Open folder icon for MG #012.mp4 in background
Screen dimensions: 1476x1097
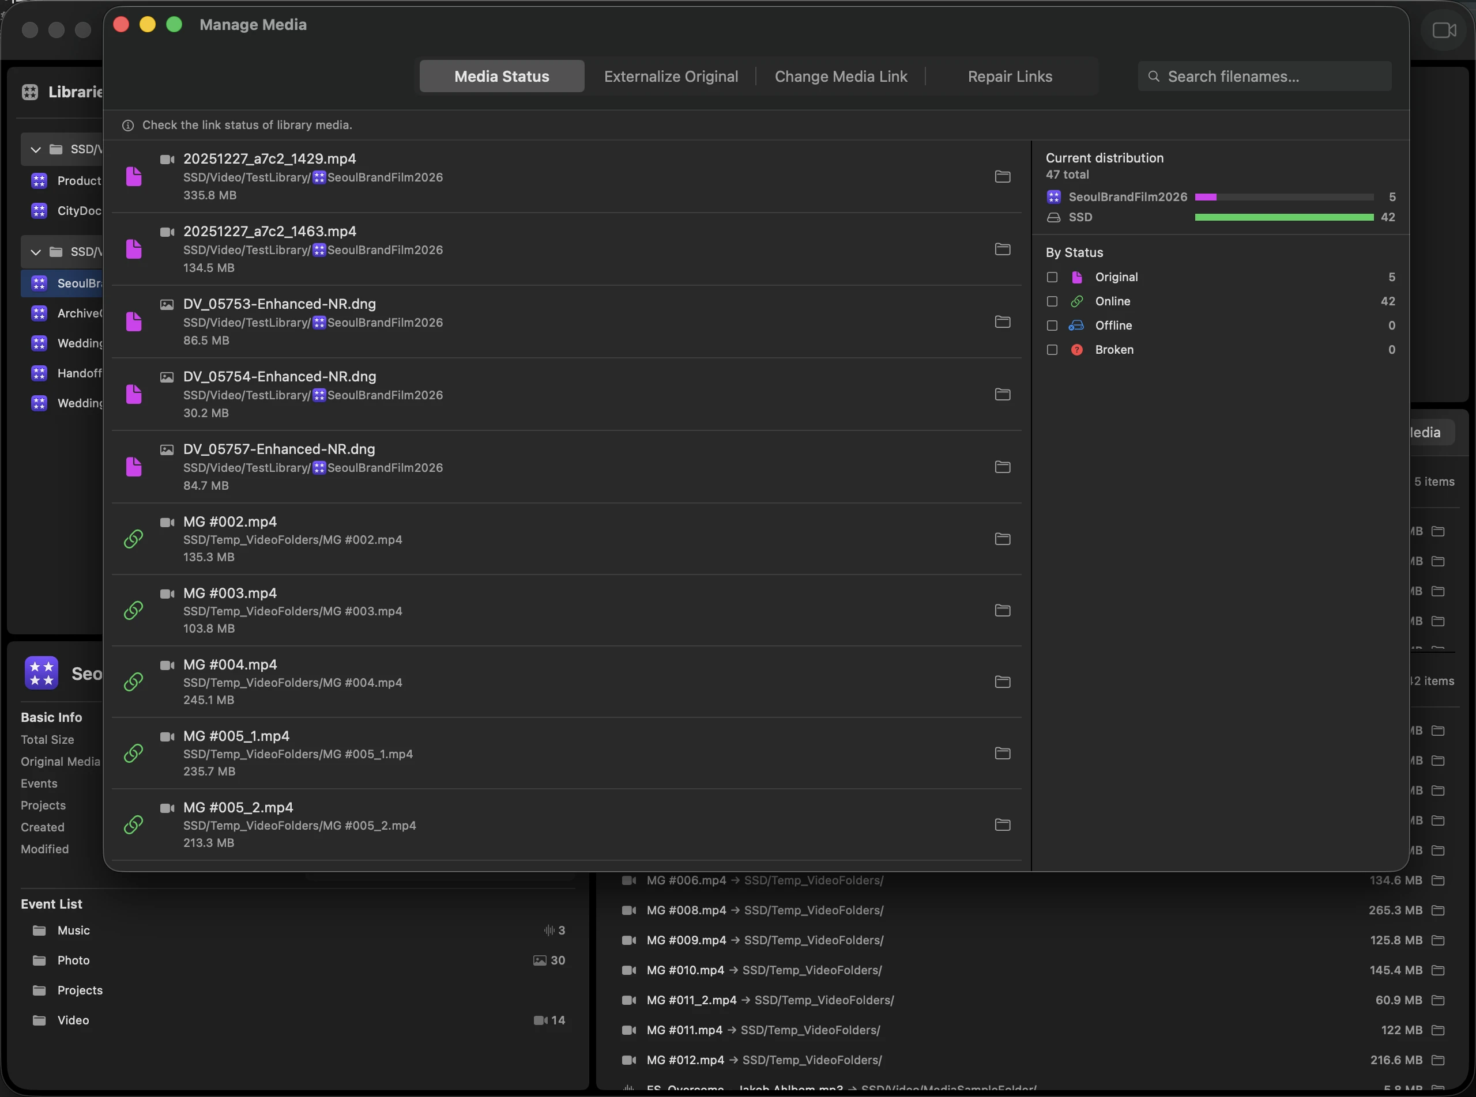[1438, 1061]
